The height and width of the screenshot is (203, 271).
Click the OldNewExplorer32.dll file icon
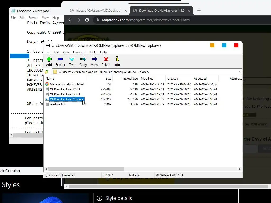click(x=47, y=89)
